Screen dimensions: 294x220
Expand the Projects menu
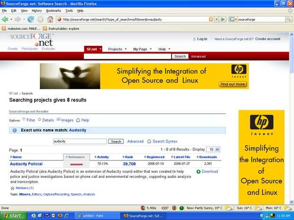(118, 49)
